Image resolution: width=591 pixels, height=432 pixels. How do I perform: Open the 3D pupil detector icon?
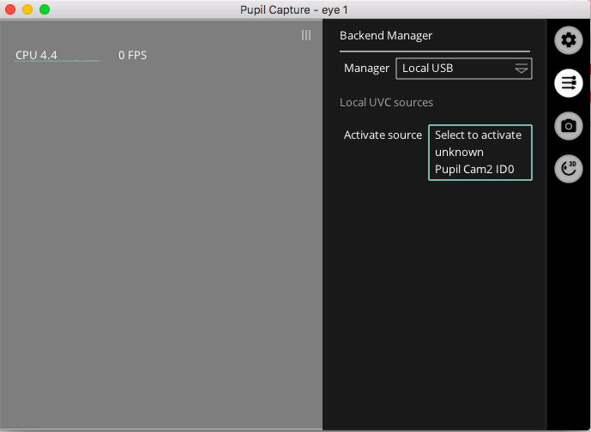(569, 169)
